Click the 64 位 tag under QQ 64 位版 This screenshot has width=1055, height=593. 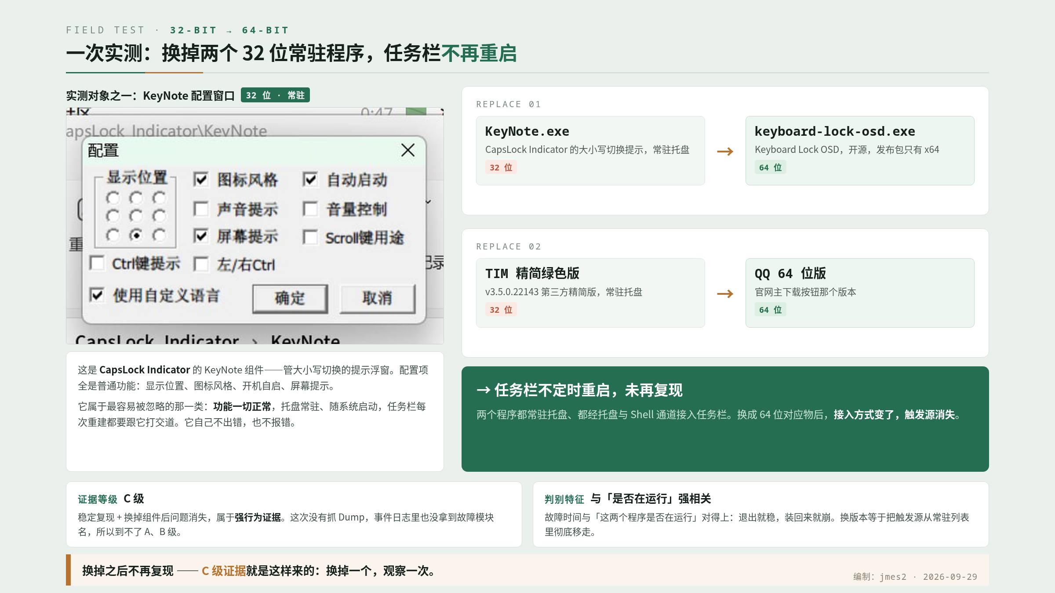coord(771,310)
